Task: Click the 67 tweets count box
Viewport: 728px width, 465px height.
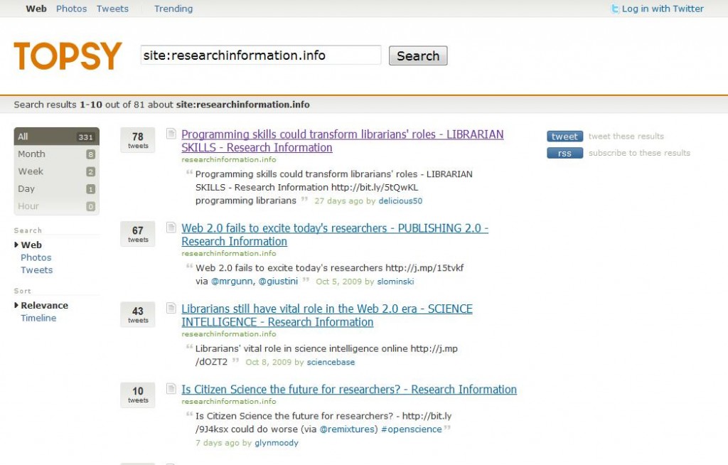Action: point(138,234)
